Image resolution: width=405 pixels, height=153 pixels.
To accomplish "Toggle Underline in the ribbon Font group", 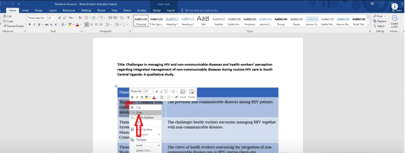I will [39, 24].
